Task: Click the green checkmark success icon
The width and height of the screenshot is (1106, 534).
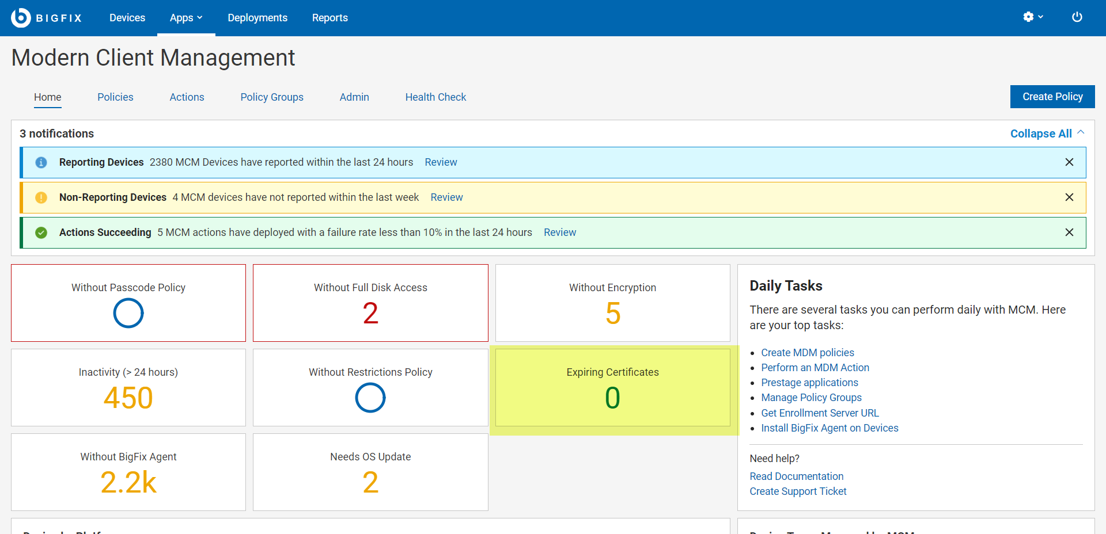Action: [x=41, y=232]
